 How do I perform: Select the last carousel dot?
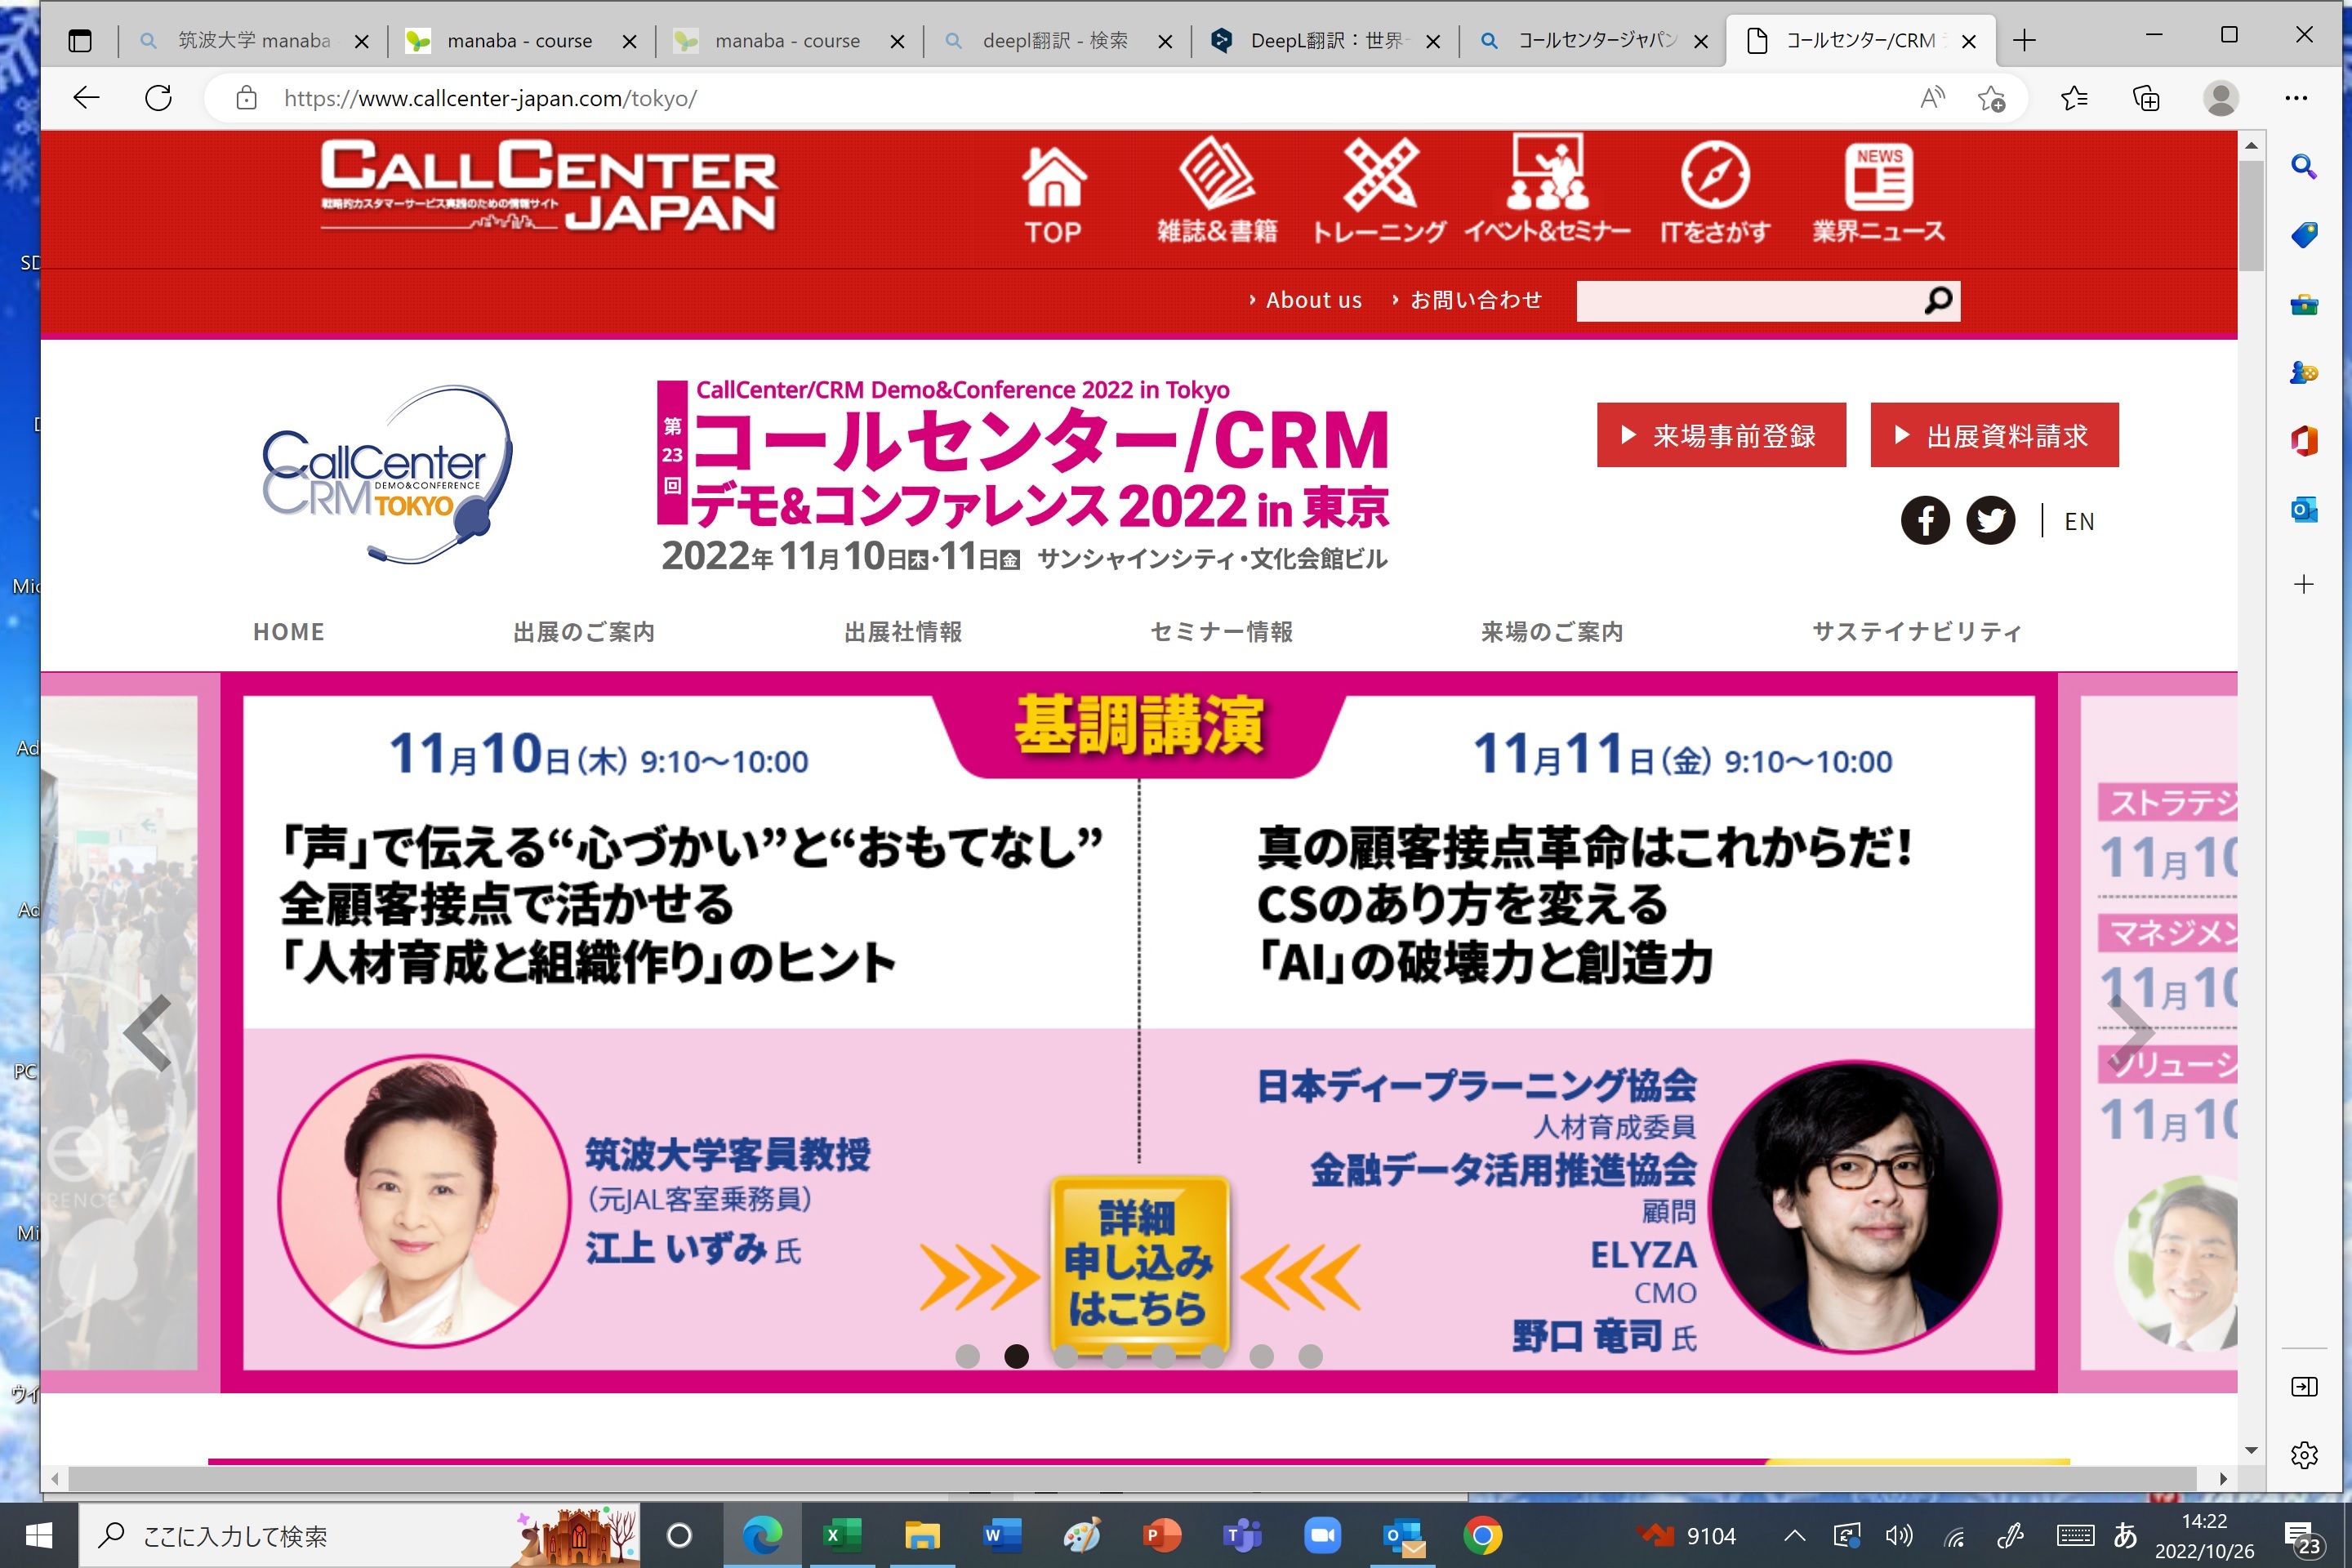[x=1310, y=1356]
